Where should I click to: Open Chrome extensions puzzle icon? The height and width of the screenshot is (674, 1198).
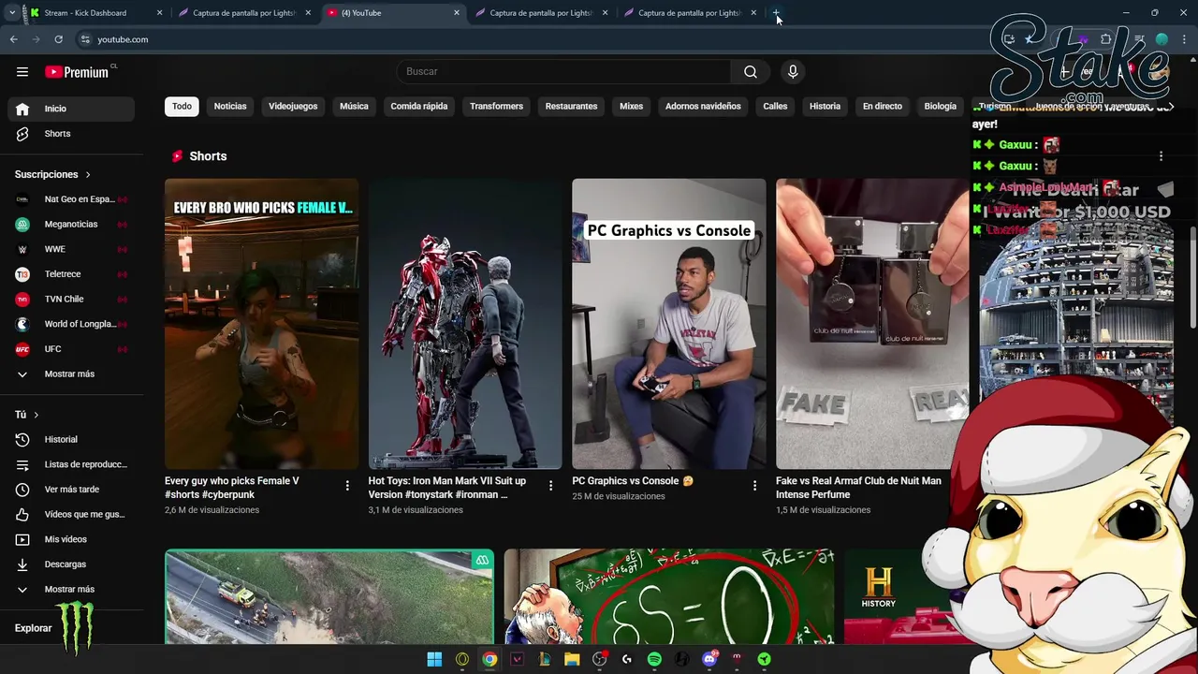coord(1106,39)
